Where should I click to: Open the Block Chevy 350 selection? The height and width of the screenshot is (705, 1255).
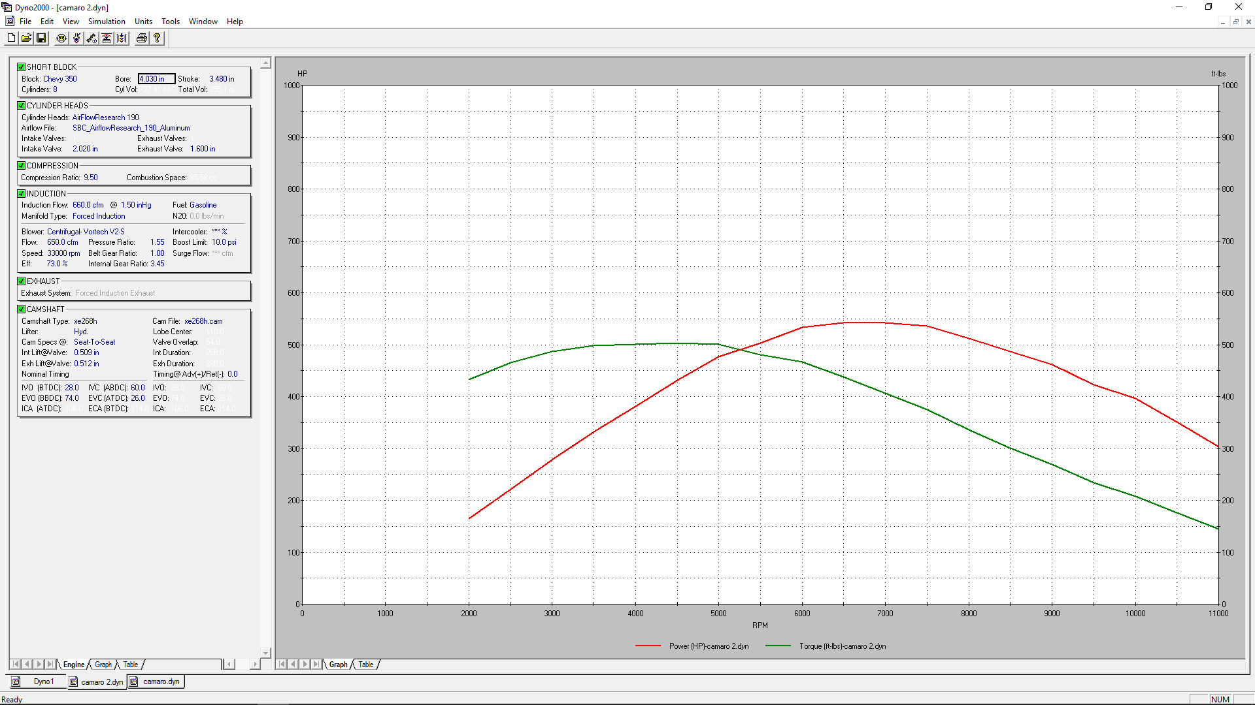(x=59, y=79)
